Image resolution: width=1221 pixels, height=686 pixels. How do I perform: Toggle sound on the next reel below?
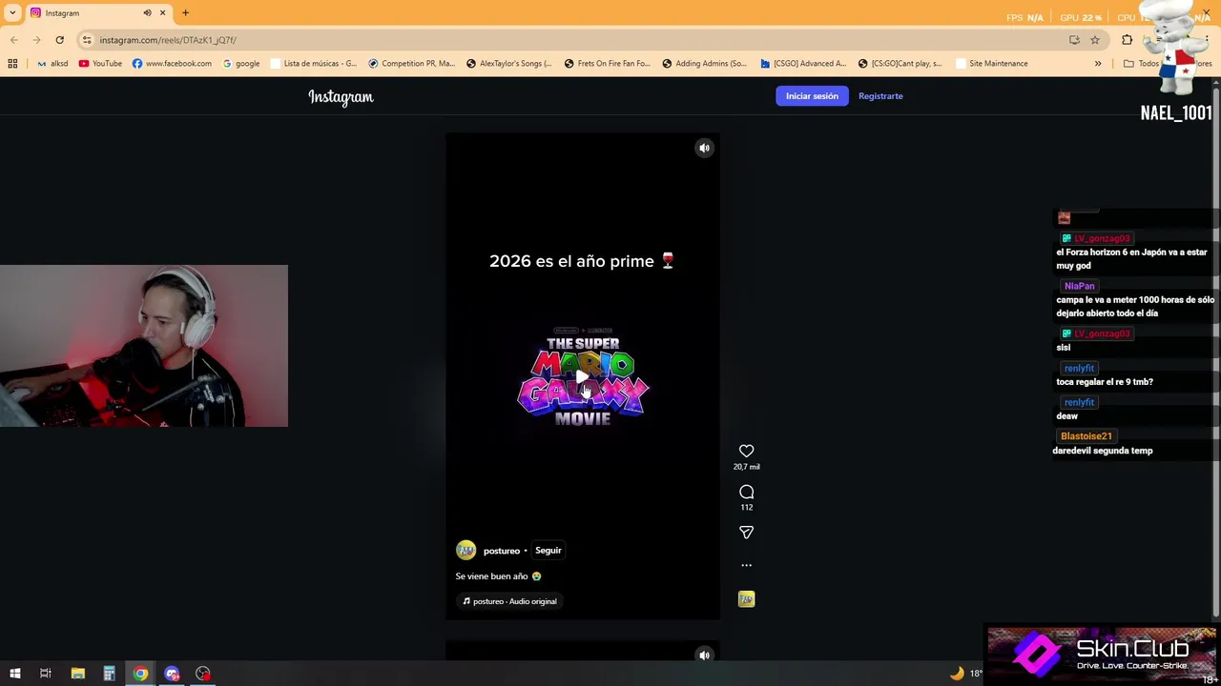click(704, 655)
